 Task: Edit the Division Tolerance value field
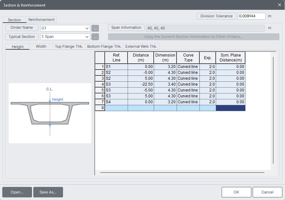pos(251,16)
